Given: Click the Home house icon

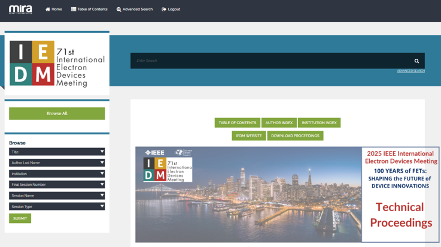Looking at the screenshot, I should pos(48,10).
